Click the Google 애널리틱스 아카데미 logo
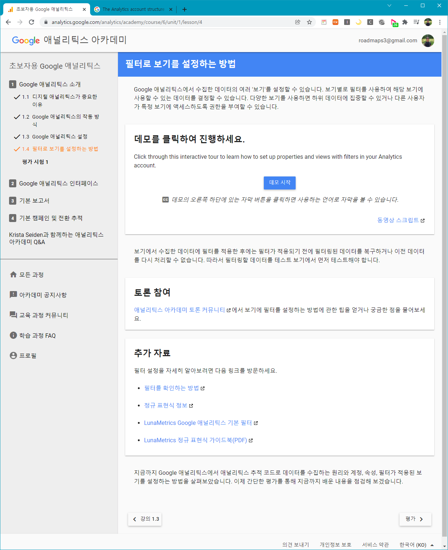Image resolution: width=448 pixels, height=550 pixels. point(69,40)
